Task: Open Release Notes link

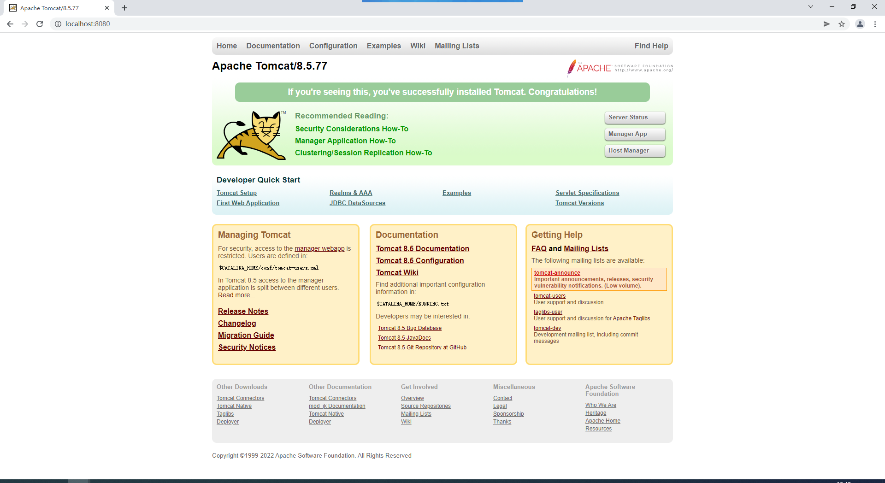Action: click(x=243, y=312)
